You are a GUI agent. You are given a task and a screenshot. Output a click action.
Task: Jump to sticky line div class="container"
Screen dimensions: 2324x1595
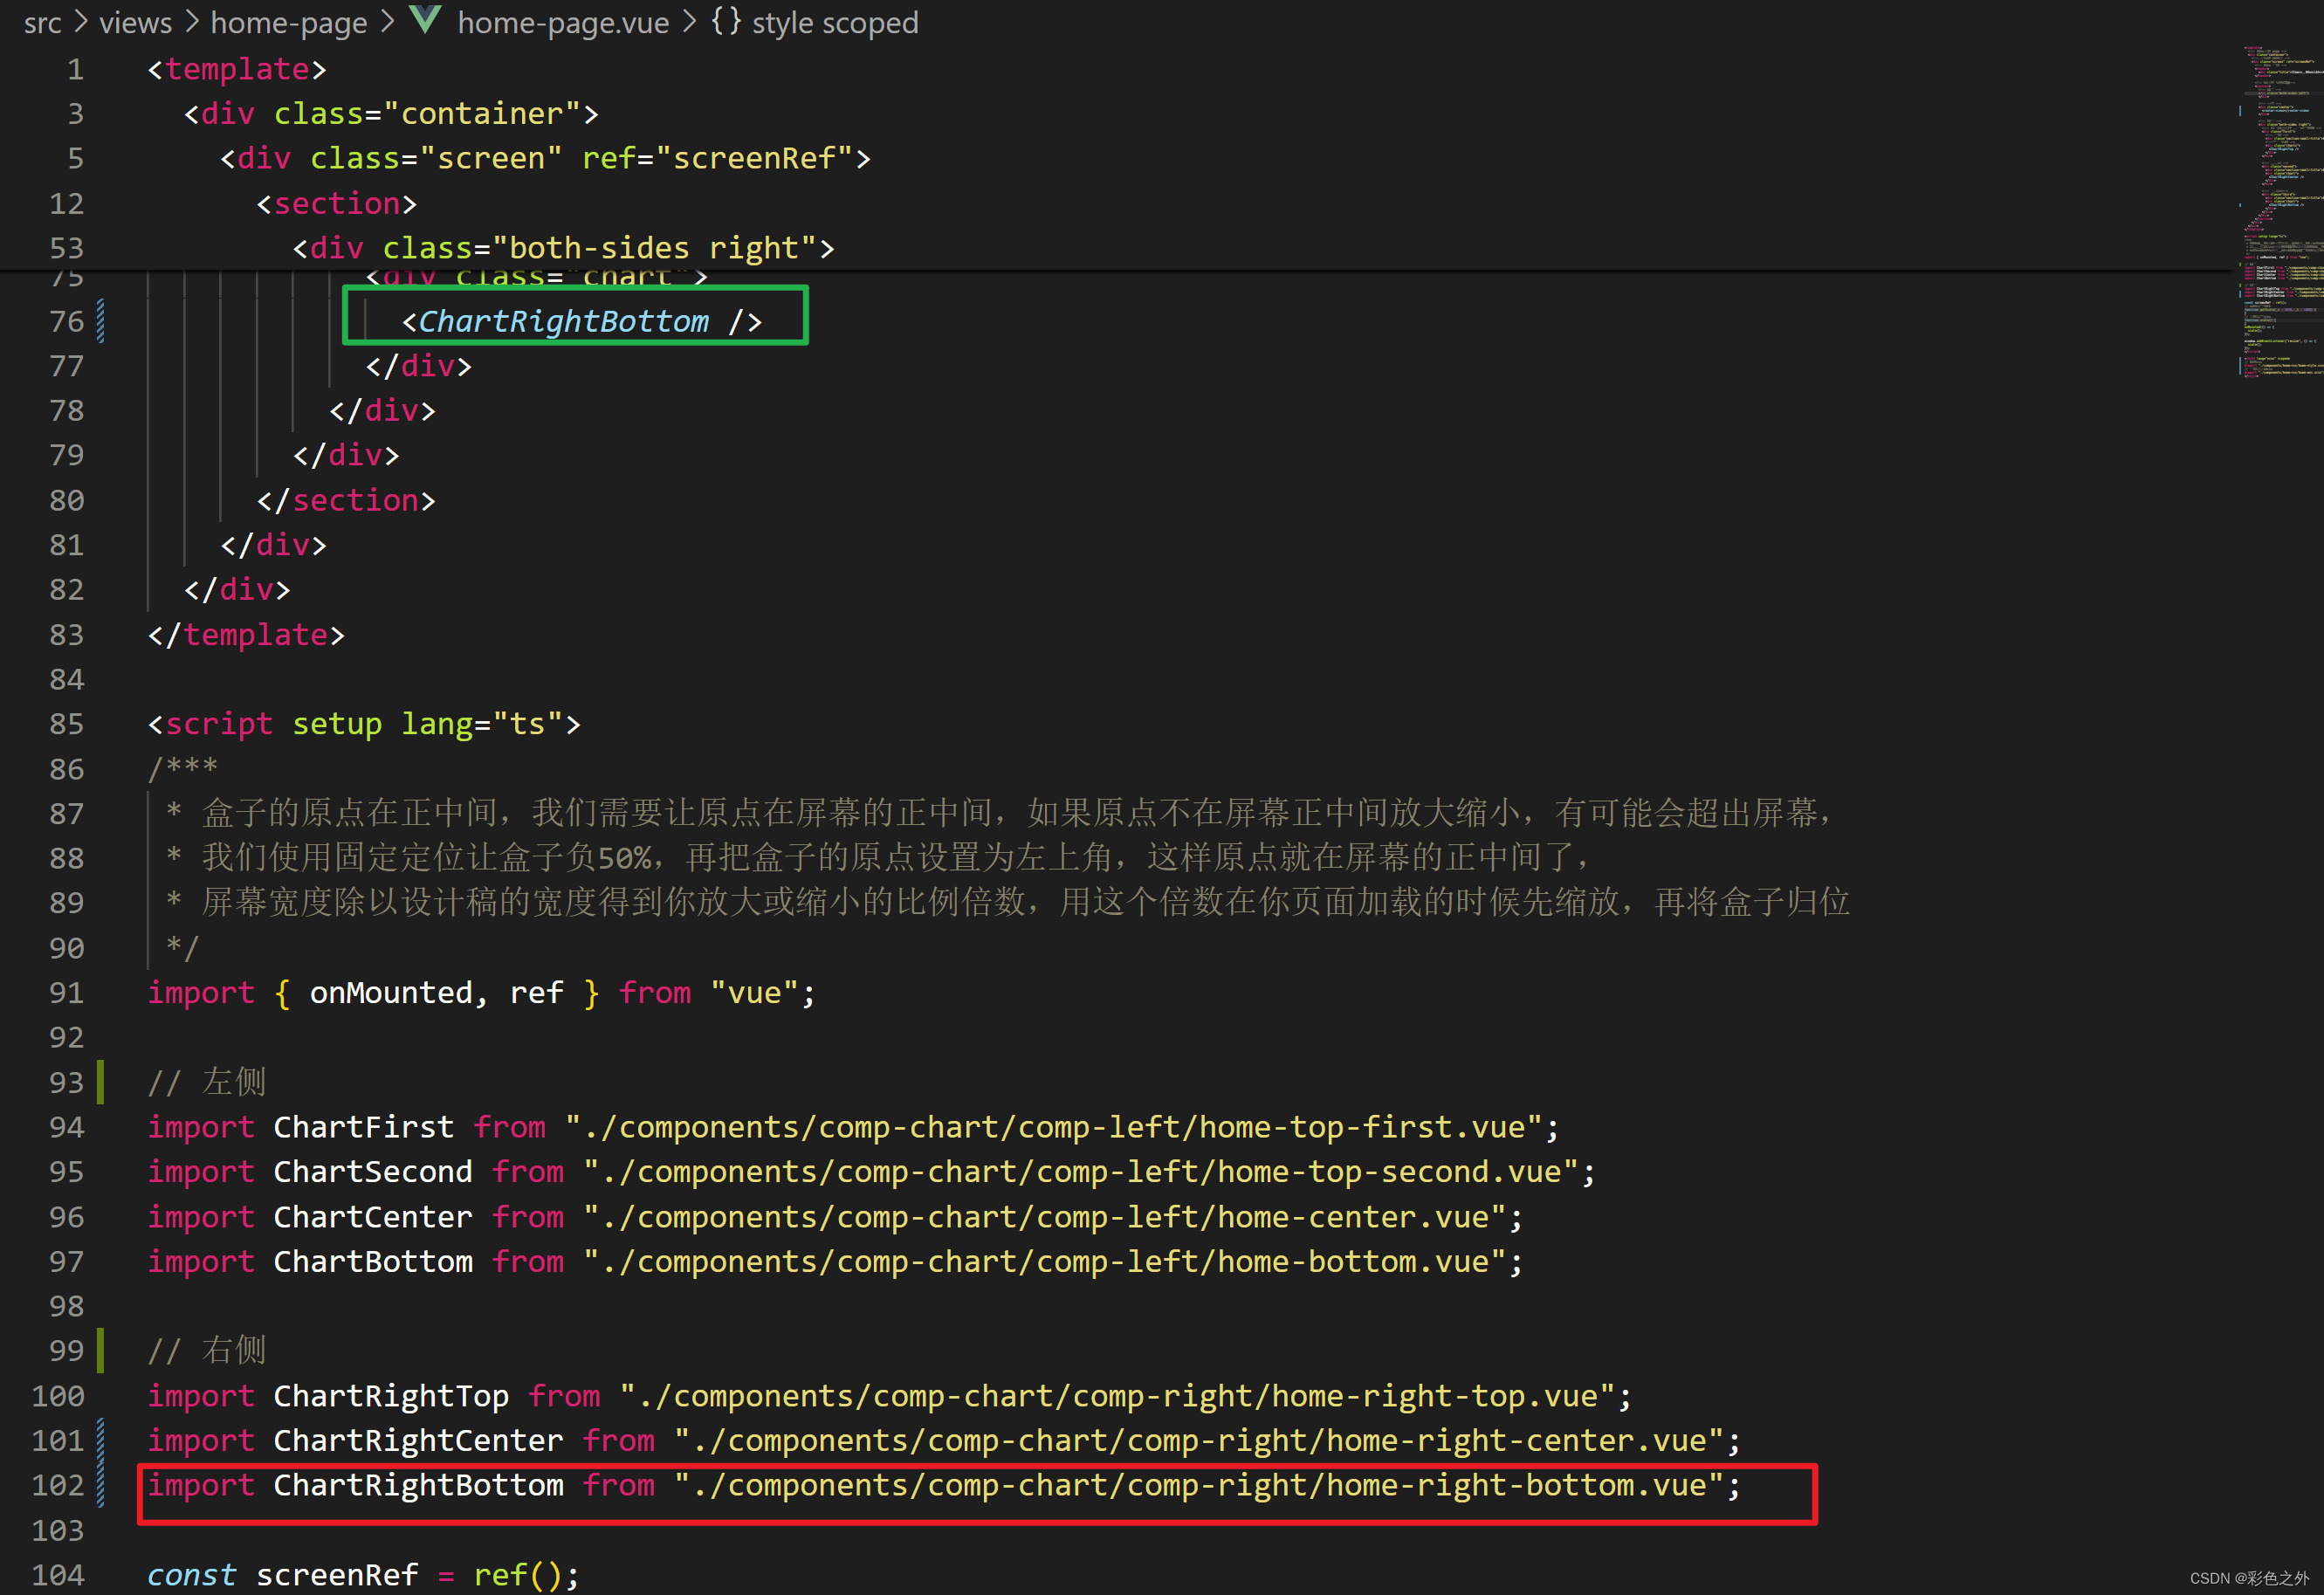[390, 114]
